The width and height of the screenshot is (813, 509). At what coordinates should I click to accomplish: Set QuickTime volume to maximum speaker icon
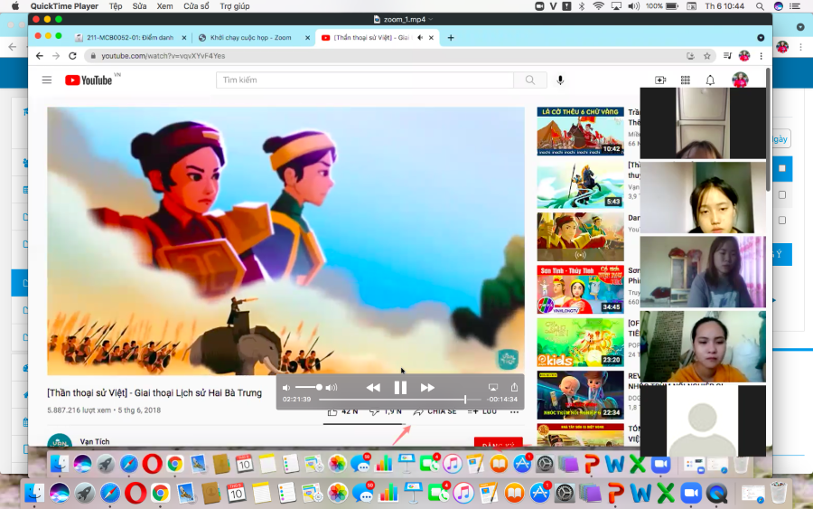332,388
